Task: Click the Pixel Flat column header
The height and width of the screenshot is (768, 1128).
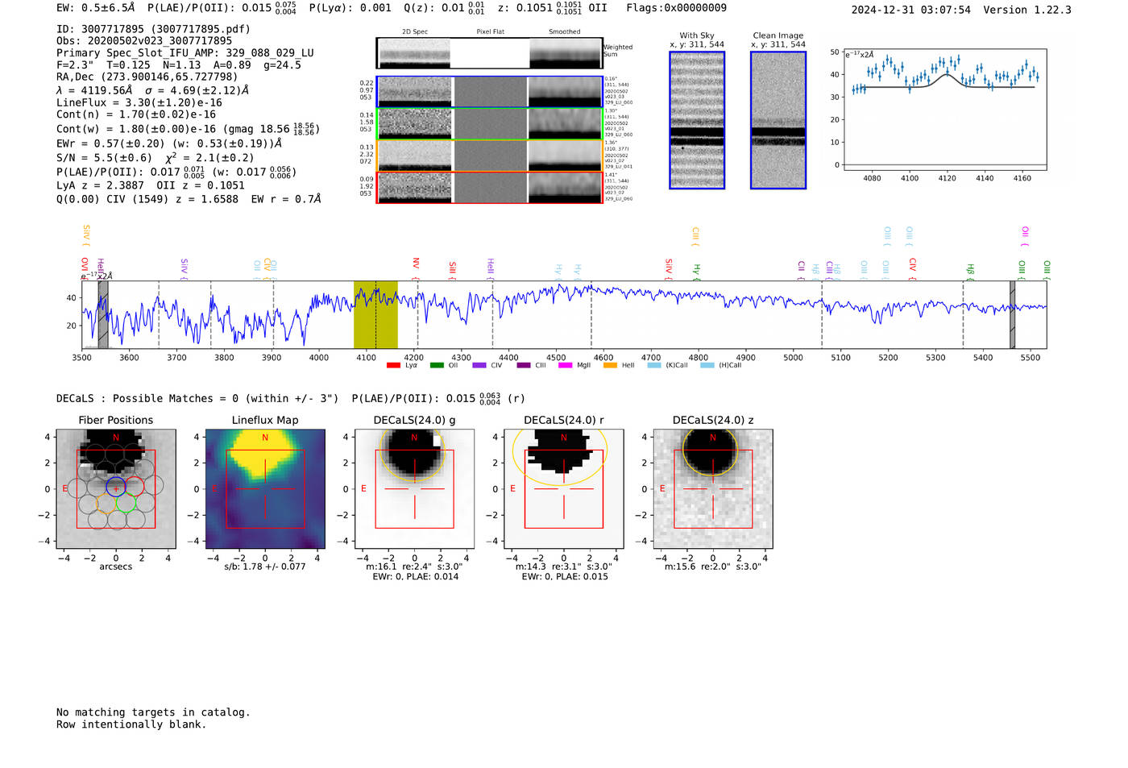Action: (490, 32)
